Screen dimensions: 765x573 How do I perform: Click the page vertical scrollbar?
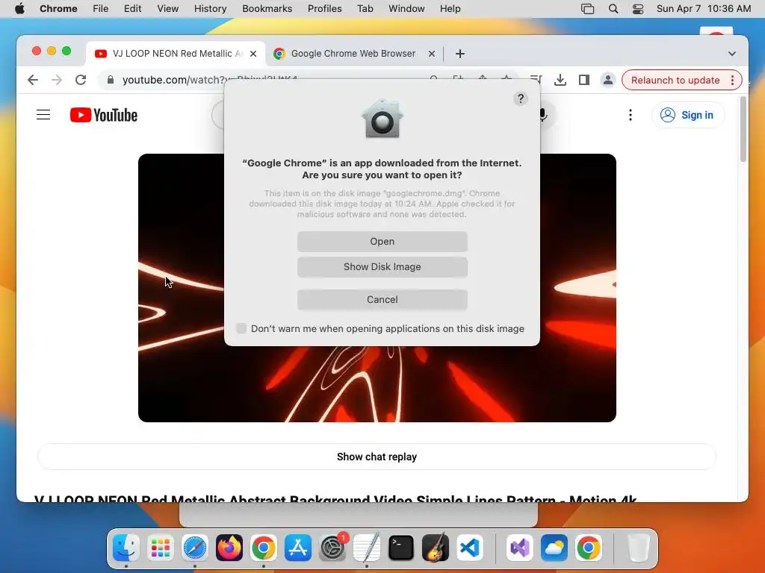743,129
